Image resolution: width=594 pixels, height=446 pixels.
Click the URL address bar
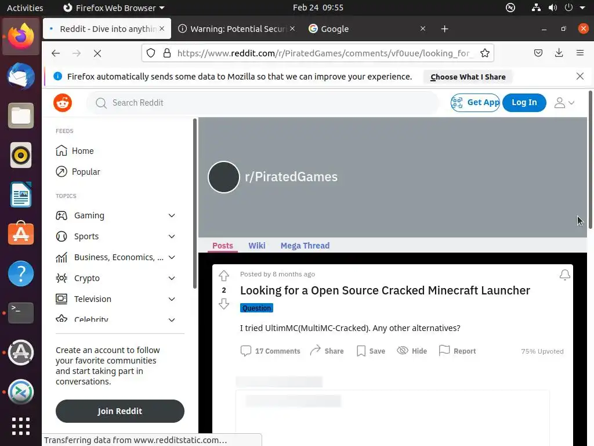coord(324,53)
